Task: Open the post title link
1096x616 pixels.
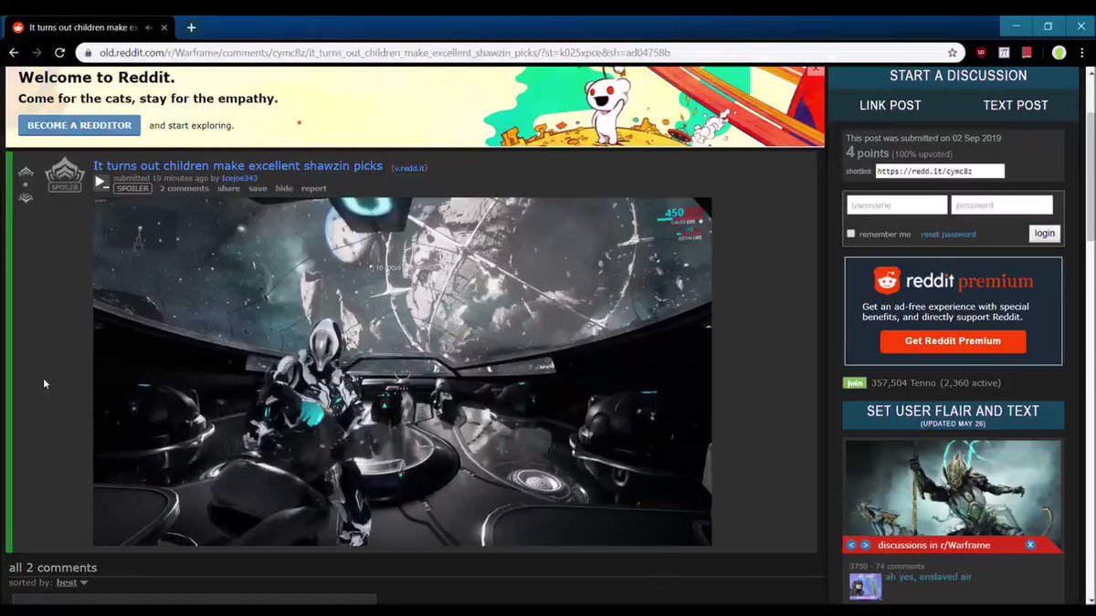Action: pyautogui.click(x=237, y=166)
